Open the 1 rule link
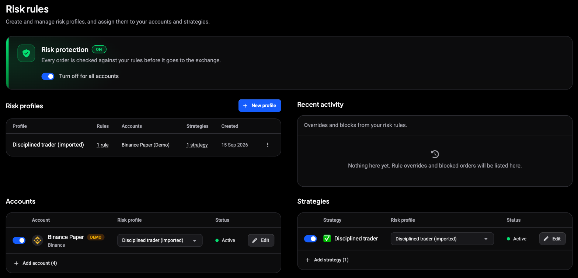 coord(102,145)
